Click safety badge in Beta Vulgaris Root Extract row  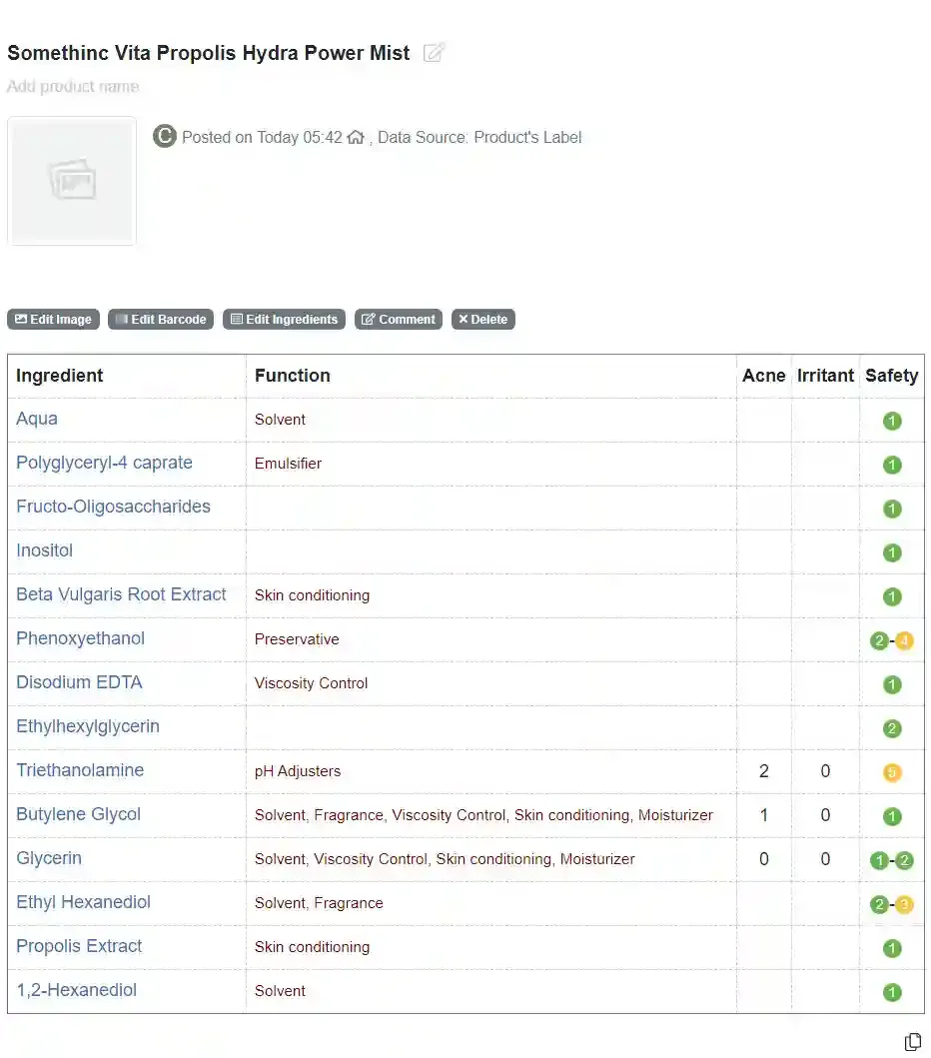[892, 596]
